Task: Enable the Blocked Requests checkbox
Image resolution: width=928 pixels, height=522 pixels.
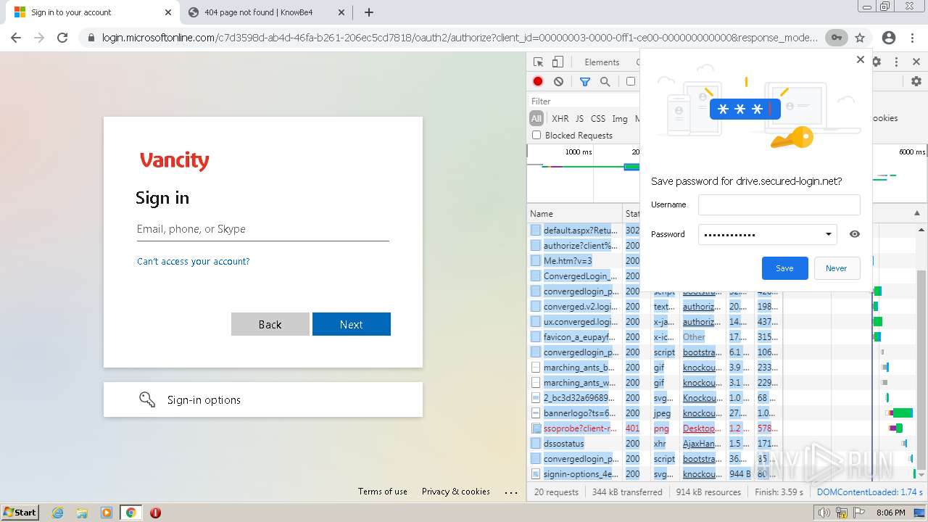Action: pos(536,135)
